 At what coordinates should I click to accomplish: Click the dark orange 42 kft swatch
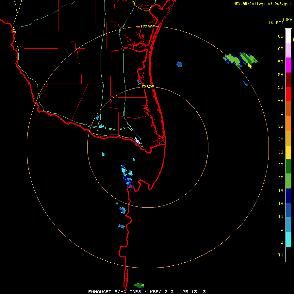point(288,108)
